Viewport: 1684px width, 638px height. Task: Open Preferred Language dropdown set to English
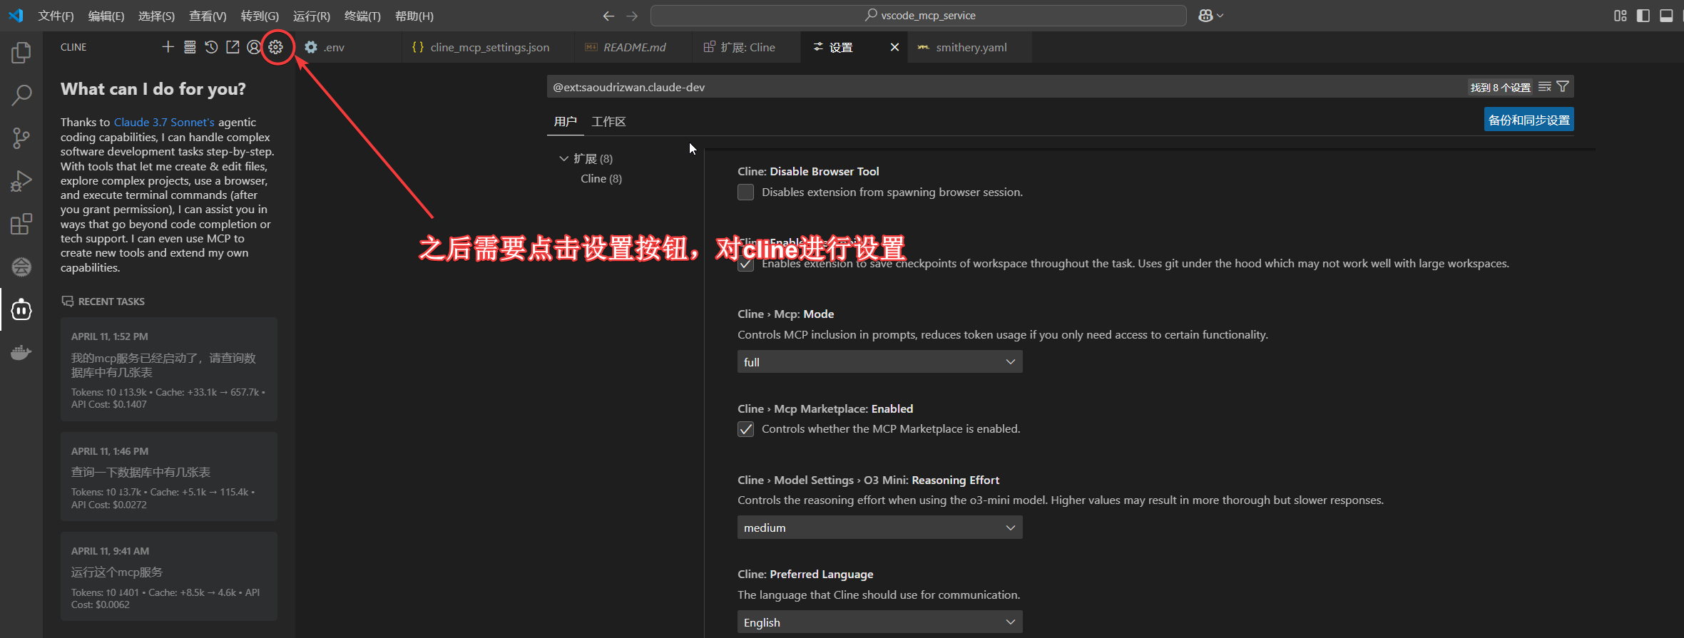[x=879, y=622]
